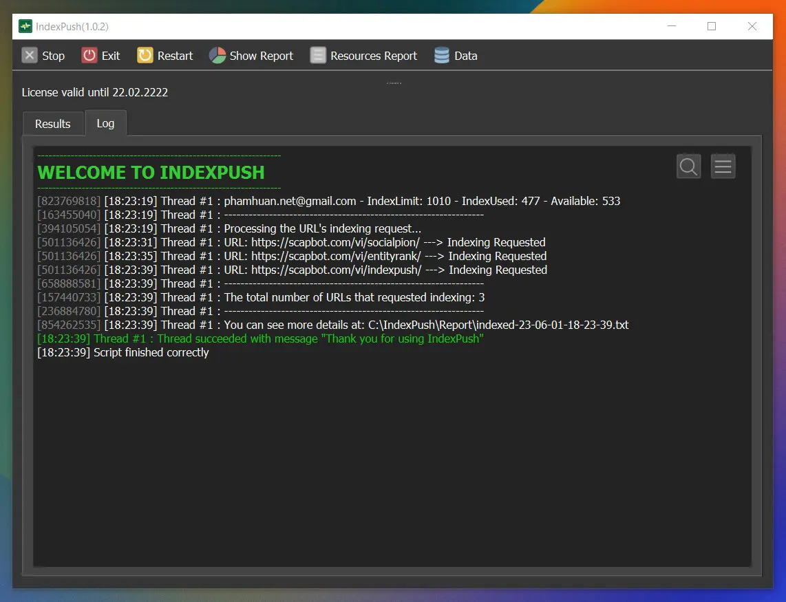Click the log ID [163455040]
Viewport: 786px width, 602px height.
click(70, 215)
